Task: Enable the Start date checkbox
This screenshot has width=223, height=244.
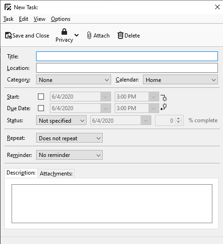Action: pos(41,97)
